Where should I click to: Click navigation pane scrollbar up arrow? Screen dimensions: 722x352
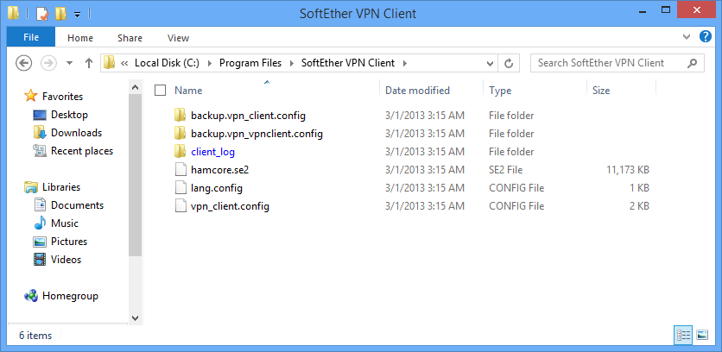coord(136,87)
